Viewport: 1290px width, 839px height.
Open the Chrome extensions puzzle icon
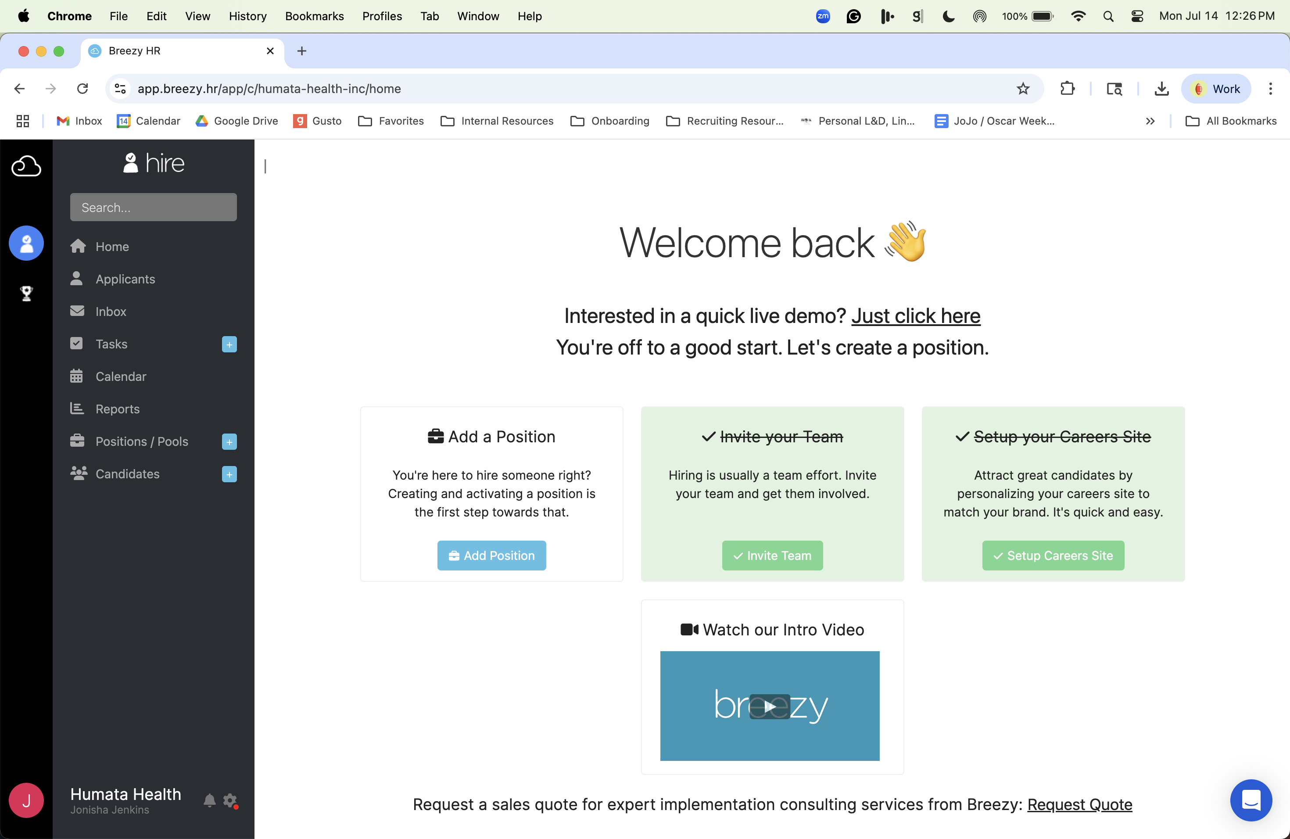1067,89
